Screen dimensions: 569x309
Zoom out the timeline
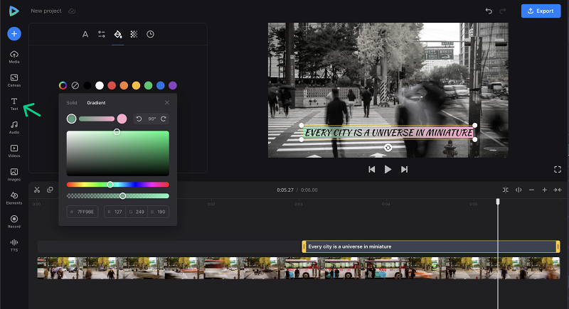(x=531, y=190)
